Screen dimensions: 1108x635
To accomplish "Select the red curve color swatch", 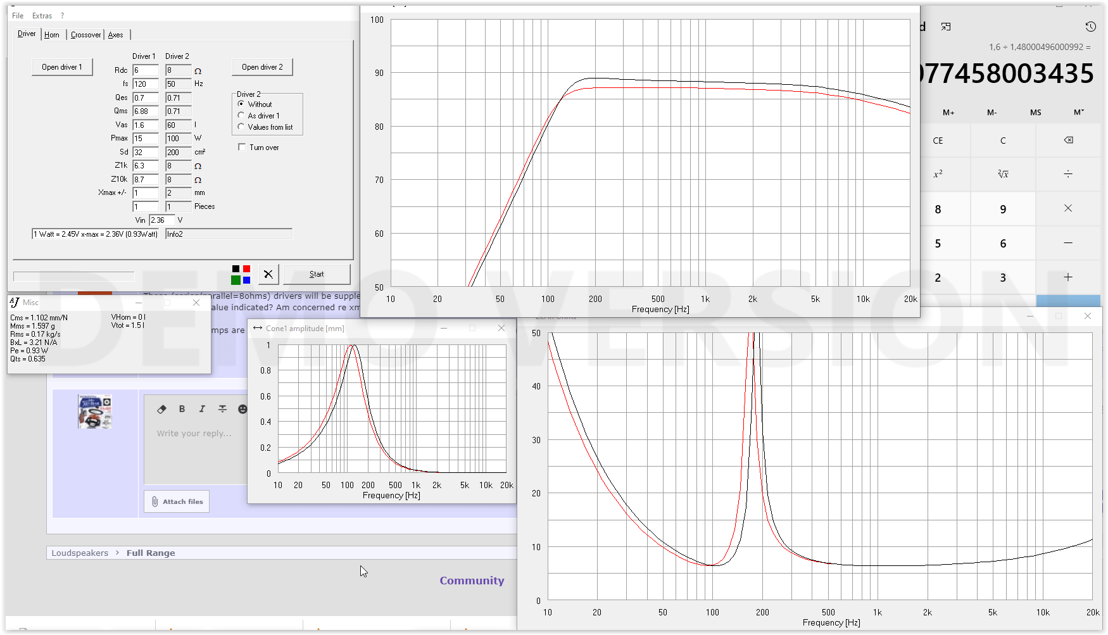I will click(x=246, y=269).
